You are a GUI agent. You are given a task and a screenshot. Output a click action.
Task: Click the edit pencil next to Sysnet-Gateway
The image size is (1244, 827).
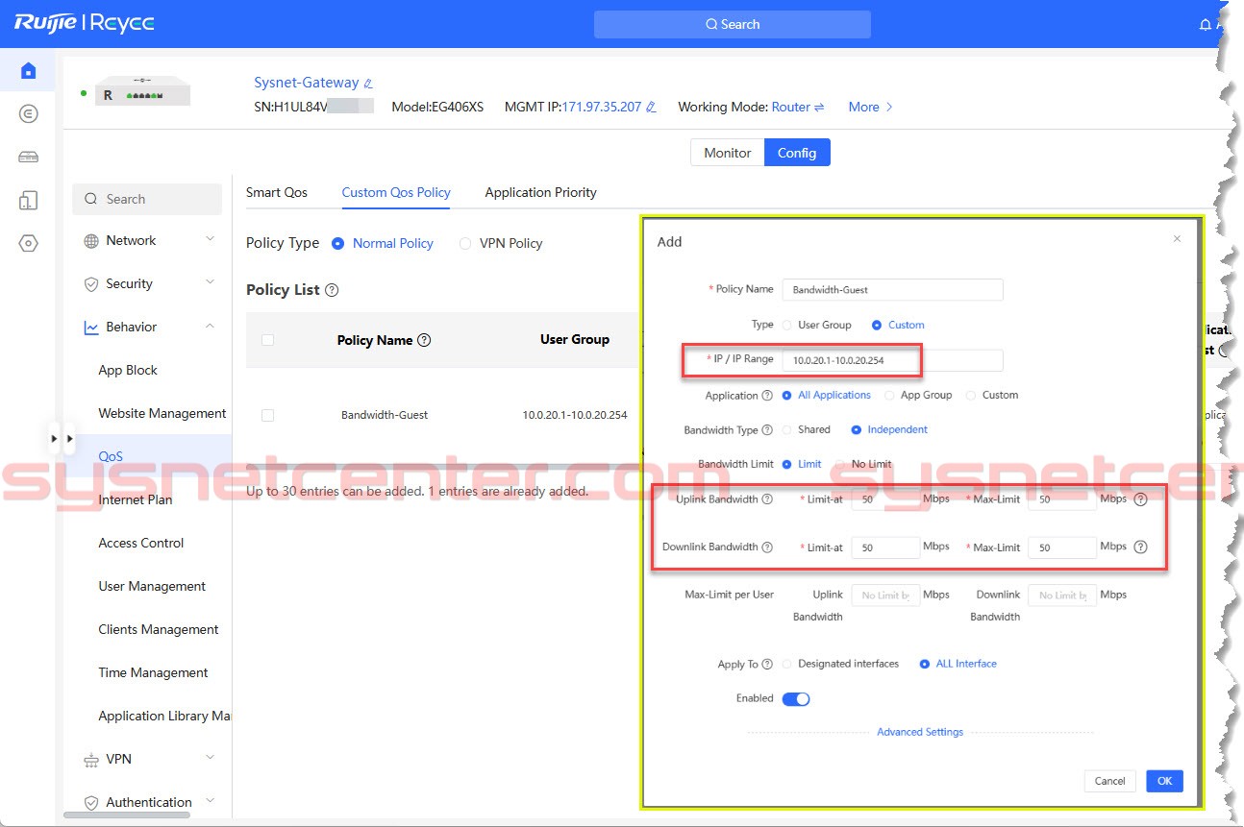tap(368, 84)
